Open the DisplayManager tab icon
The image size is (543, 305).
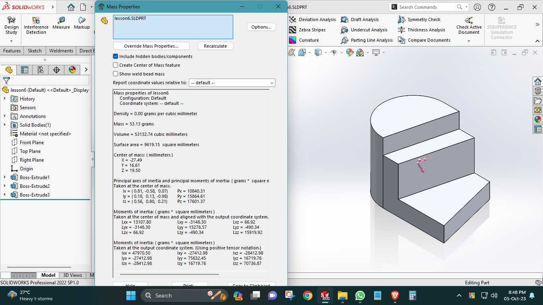pyautogui.click(x=72, y=70)
